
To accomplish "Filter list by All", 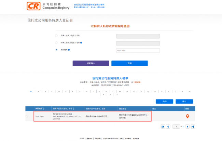I will coord(31,91).
